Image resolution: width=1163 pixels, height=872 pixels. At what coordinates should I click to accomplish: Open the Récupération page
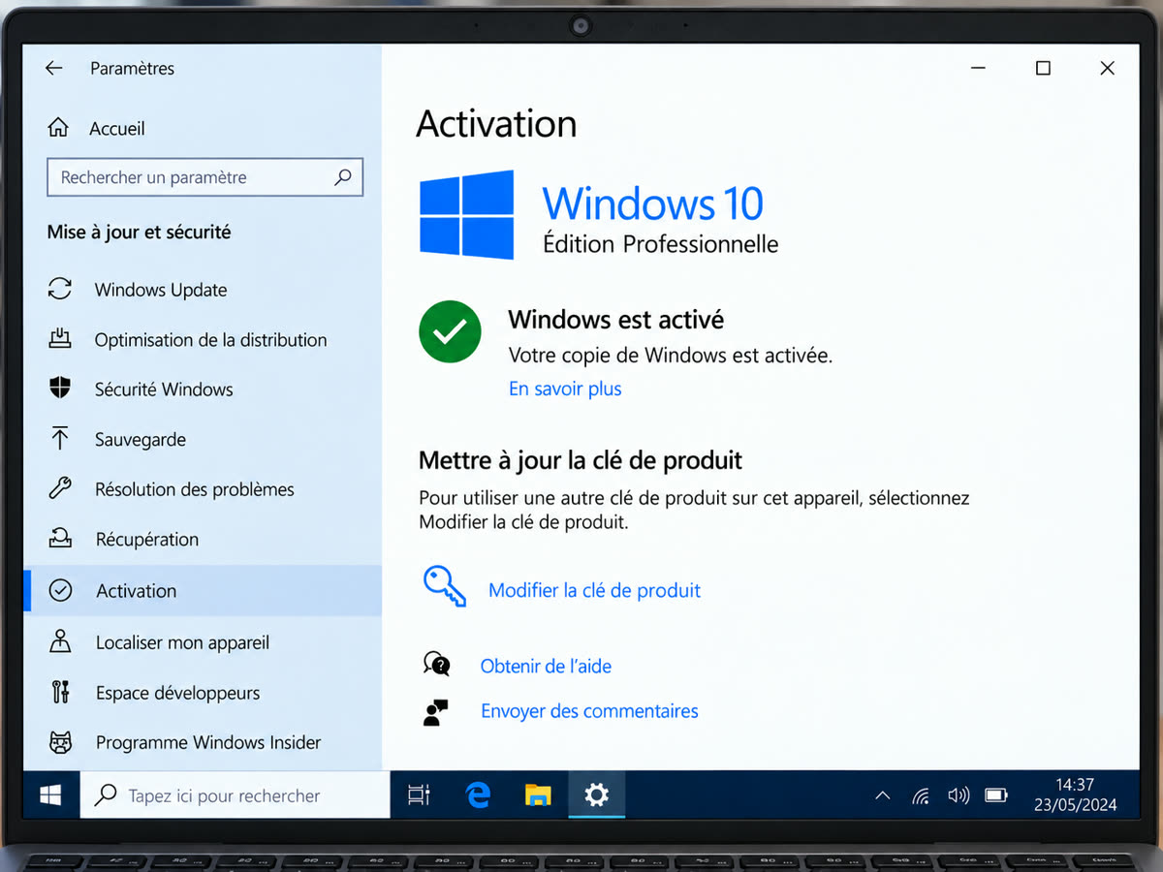[146, 540]
